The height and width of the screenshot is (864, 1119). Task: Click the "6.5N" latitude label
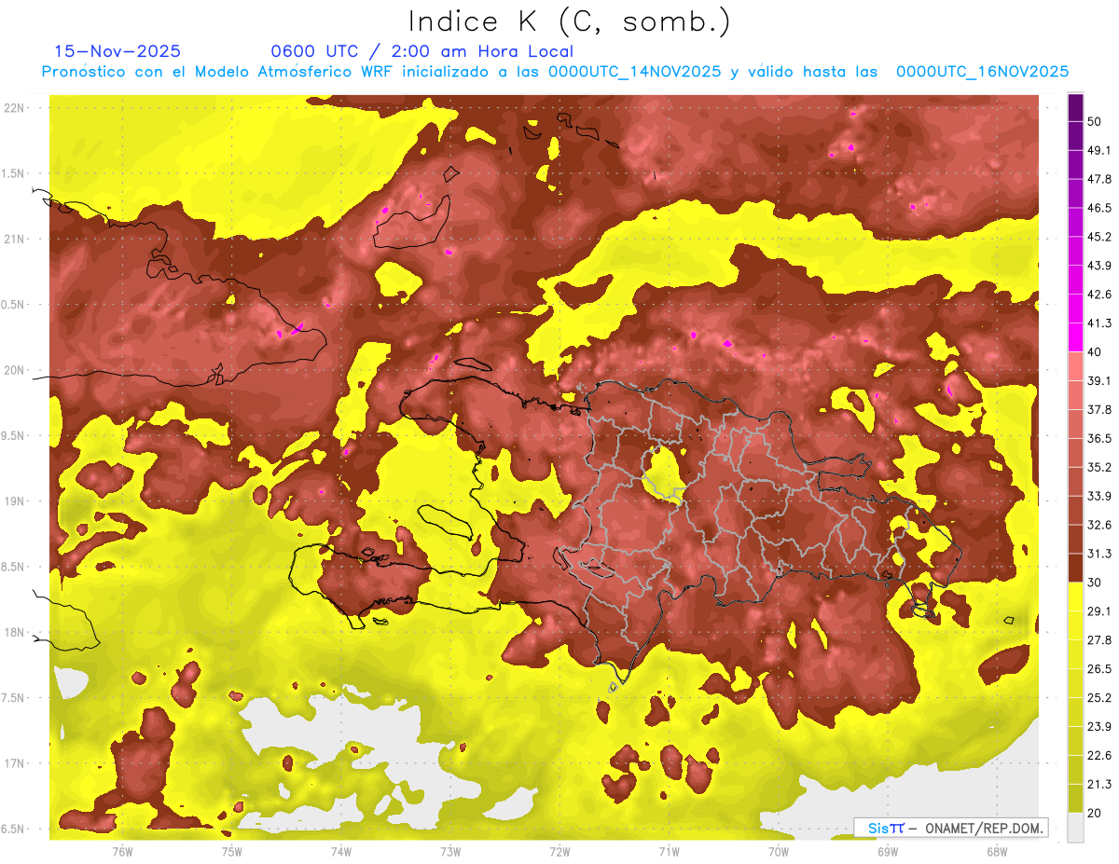(x=14, y=829)
